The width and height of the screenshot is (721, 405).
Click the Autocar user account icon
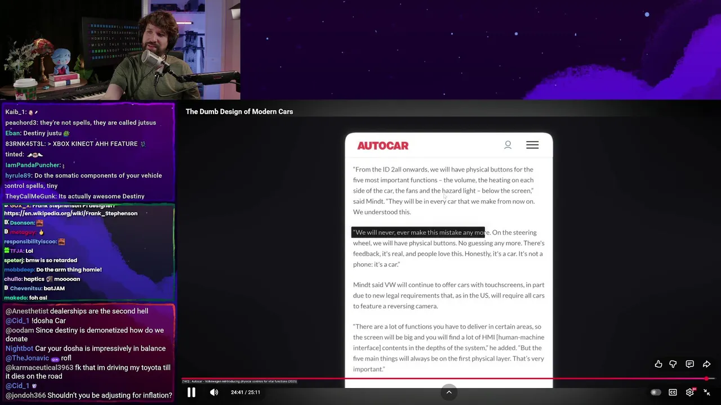508,145
